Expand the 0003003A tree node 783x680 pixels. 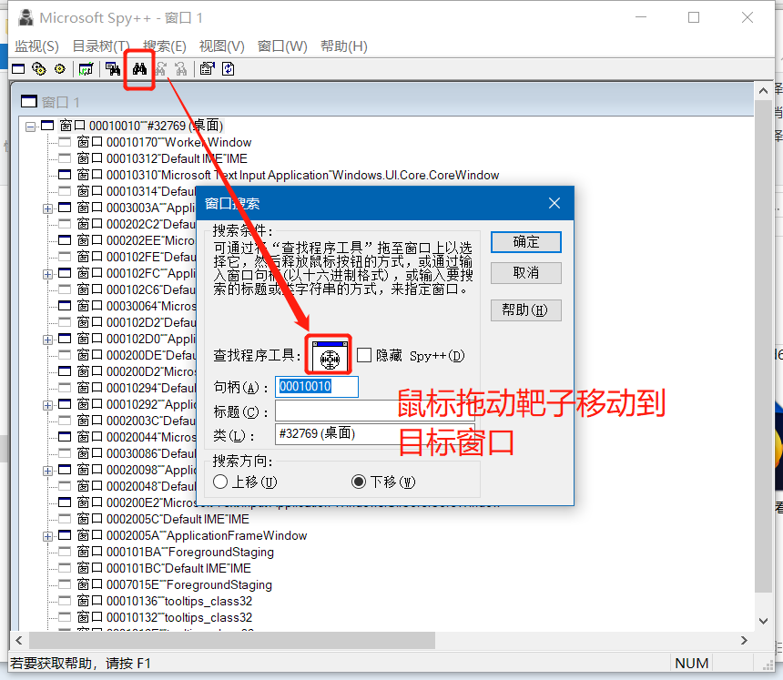tap(47, 208)
